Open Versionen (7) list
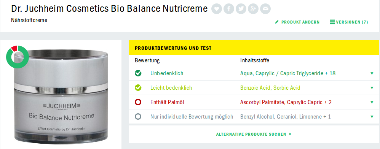 tap(349, 22)
